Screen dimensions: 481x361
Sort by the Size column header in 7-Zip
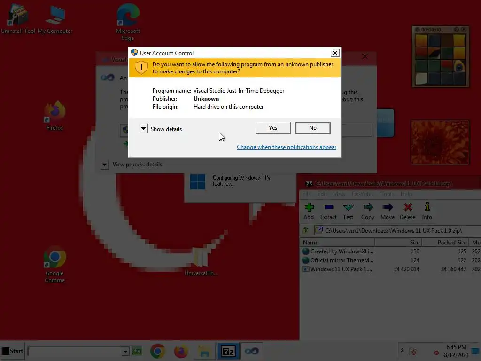pos(398,242)
